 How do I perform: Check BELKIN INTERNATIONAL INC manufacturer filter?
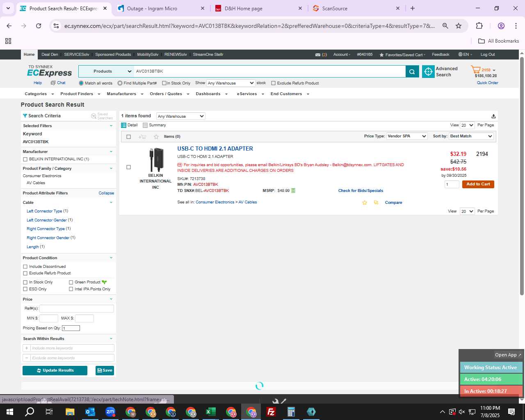click(25, 159)
